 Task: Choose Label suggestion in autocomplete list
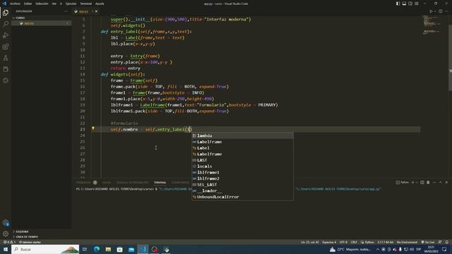point(243,147)
